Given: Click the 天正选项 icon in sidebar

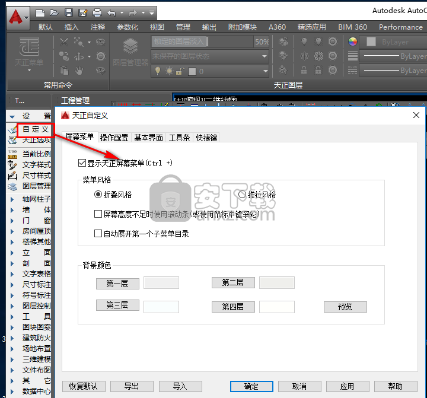Looking at the screenshot, I should (x=12, y=140).
